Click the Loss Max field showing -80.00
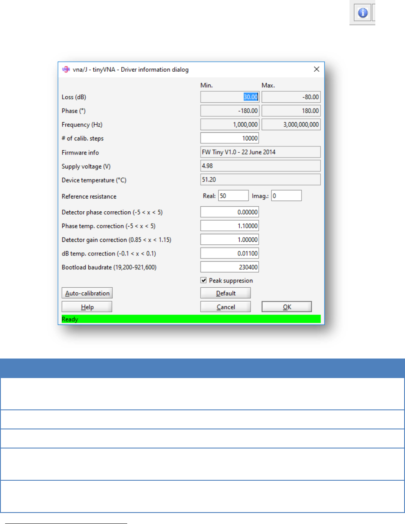The height and width of the screenshot is (524, 405). point(291,97)
